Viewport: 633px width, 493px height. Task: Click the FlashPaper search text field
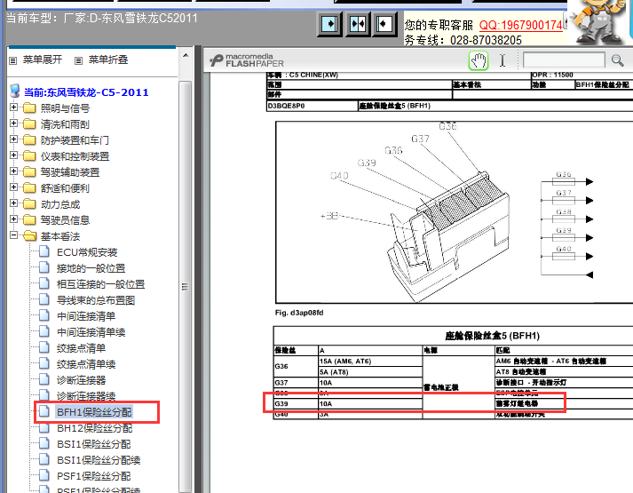point(564,60)
